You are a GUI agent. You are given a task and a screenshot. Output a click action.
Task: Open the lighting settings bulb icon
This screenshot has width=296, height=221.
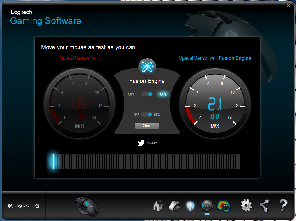click(190, 206)
